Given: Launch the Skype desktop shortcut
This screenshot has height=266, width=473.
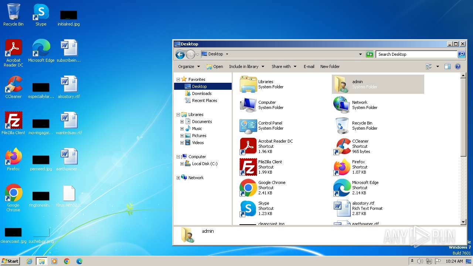Looking at the screenshot, I should [41, 15].
